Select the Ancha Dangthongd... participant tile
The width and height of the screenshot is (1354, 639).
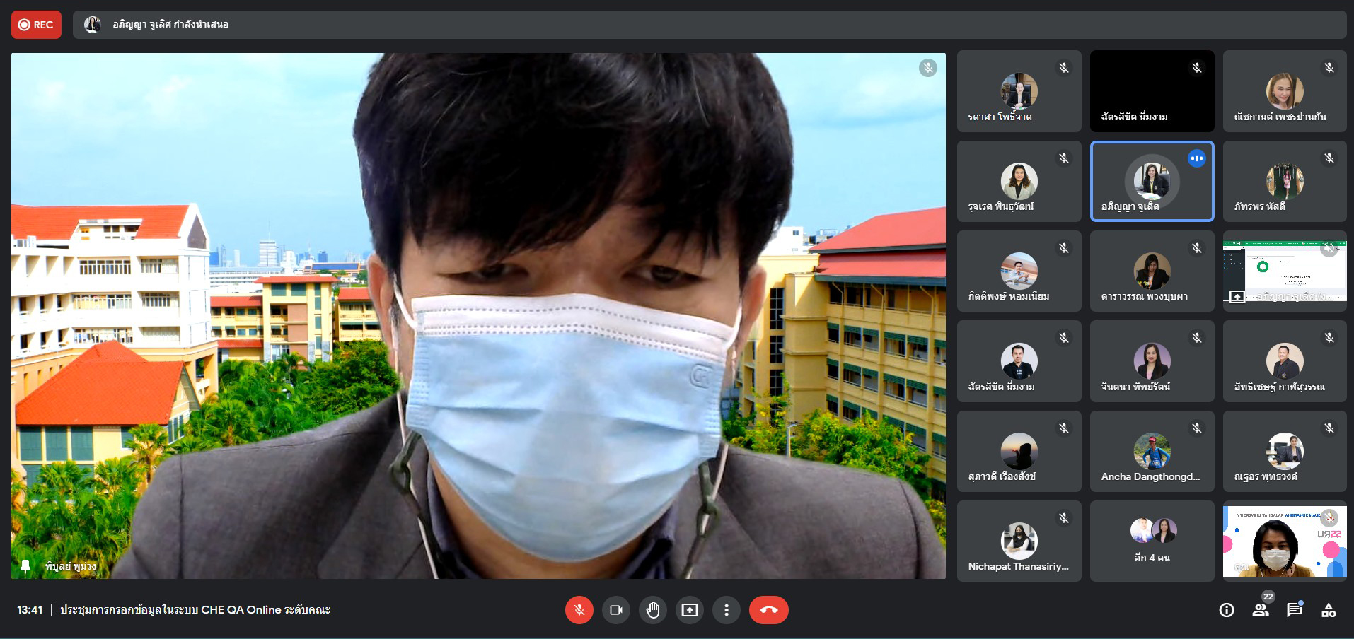tap(1152, 452)
